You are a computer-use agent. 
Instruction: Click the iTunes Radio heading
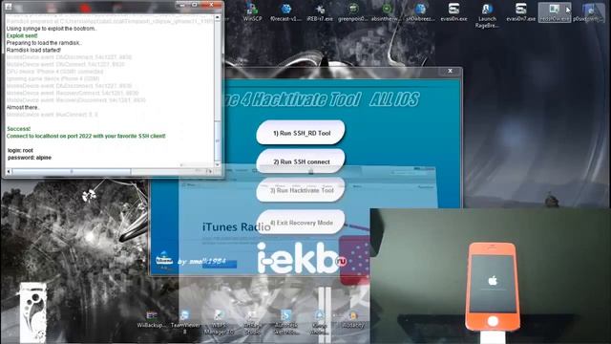[237, 227]
